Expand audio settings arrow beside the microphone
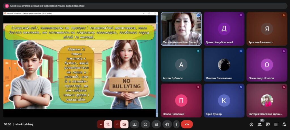 click(x=101, y=124)
